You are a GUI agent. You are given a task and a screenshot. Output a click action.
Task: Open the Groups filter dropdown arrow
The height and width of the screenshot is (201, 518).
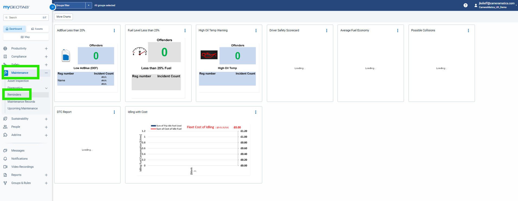tap(89, 5)
